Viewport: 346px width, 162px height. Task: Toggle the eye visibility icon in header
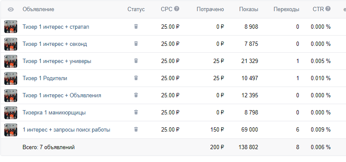pos(11,9)
